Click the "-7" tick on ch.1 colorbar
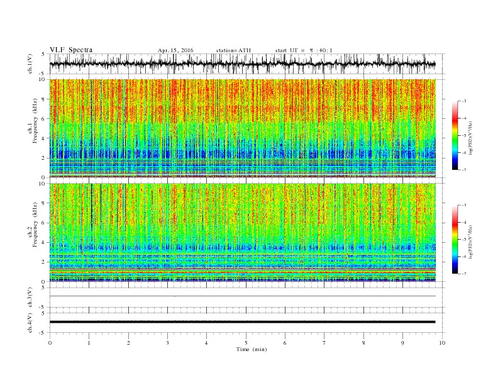The width and height of the screenshot is (498, 385). [463, 170]
